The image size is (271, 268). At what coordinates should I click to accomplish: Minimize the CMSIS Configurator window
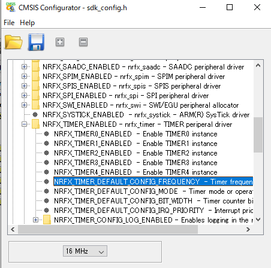(x=203, y=8)
